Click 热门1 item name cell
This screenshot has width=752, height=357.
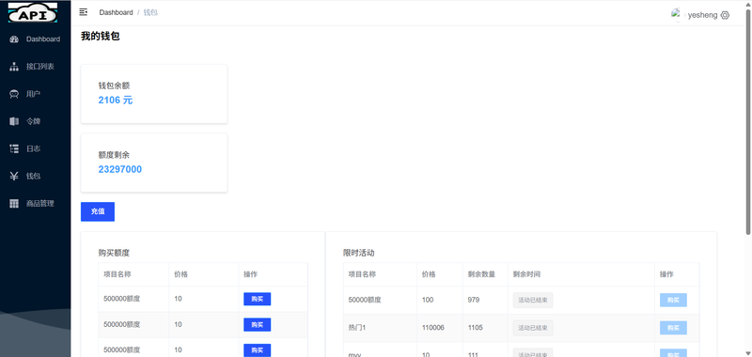381,328
